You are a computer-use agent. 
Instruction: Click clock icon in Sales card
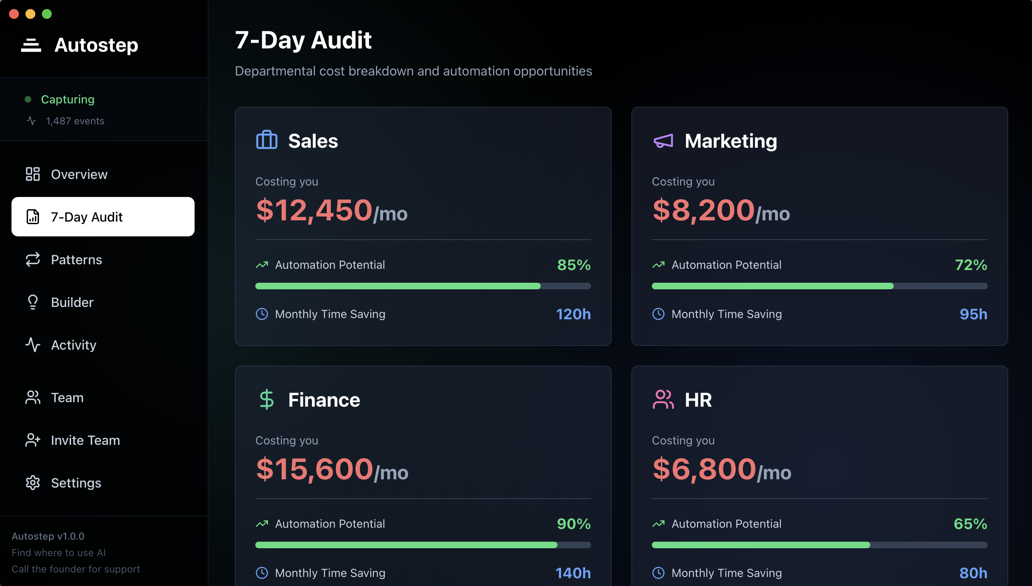[x=262, y=314]
